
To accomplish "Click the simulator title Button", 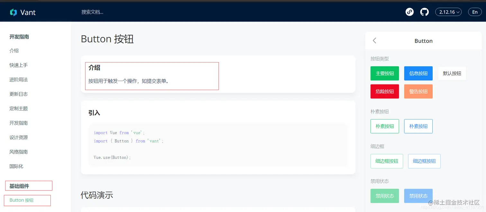I will point(424,41).
